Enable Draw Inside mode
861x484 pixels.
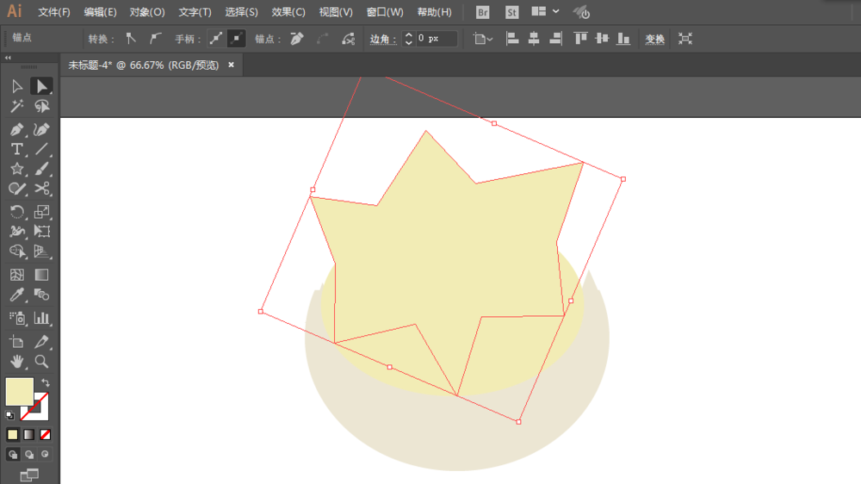pos(45,455)
